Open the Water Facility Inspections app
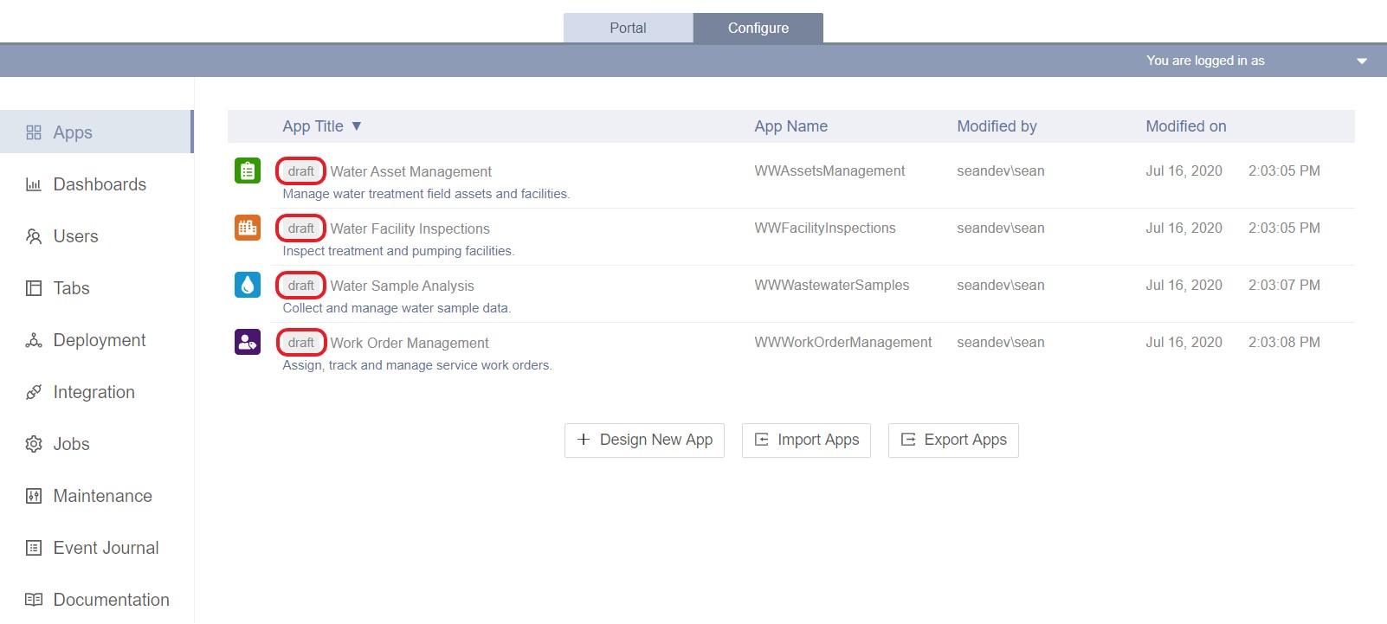The width and height of the screenshot is (1387, 624). pyautogui.click(x=410, y=228)
